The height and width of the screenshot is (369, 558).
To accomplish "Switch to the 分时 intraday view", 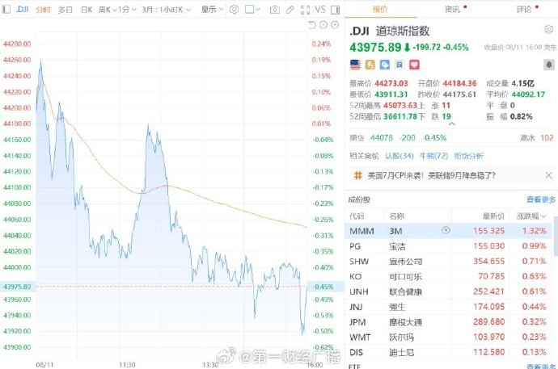I will [x=43, y=10].
